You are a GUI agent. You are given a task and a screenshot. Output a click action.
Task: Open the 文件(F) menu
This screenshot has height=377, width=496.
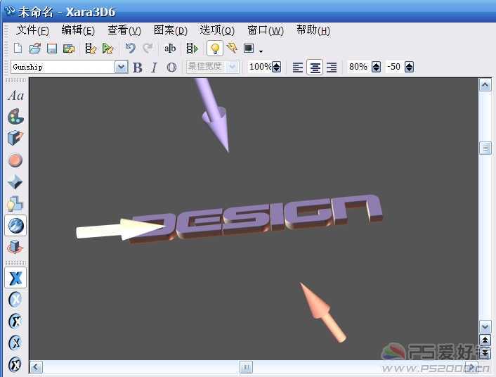[x=32, y=30]
